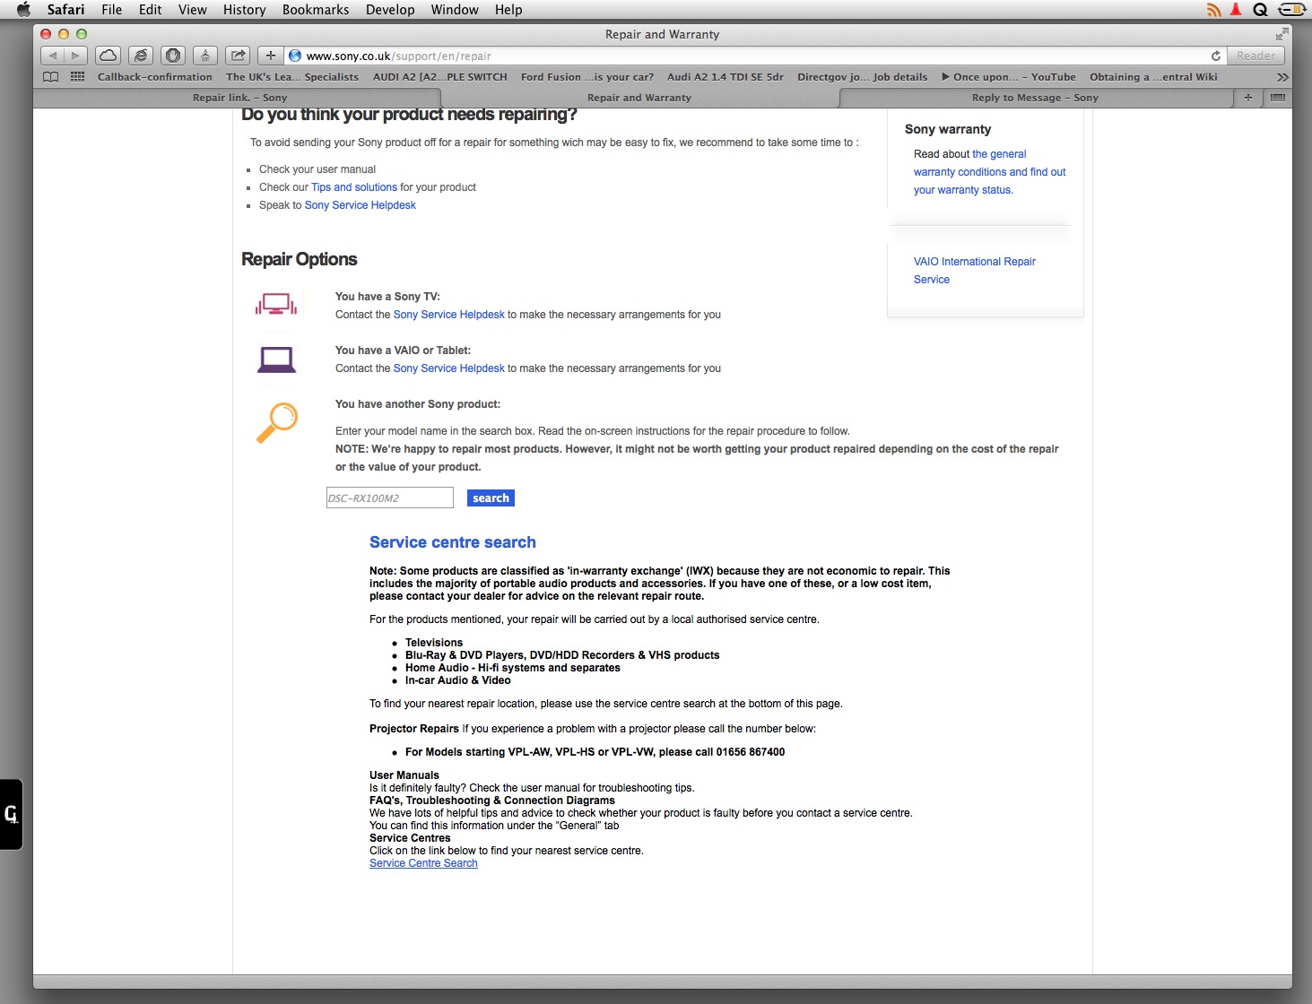
Task: Go back with the left arrow
Action: pyautogui.click(x=52, y=56)
